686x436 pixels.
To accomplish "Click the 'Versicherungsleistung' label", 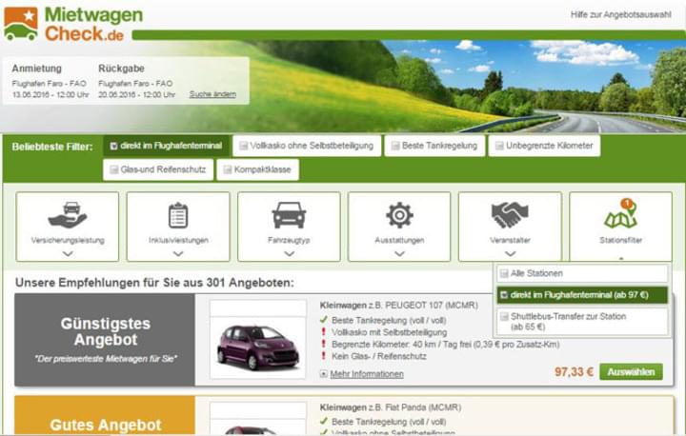I will point(68,240).
